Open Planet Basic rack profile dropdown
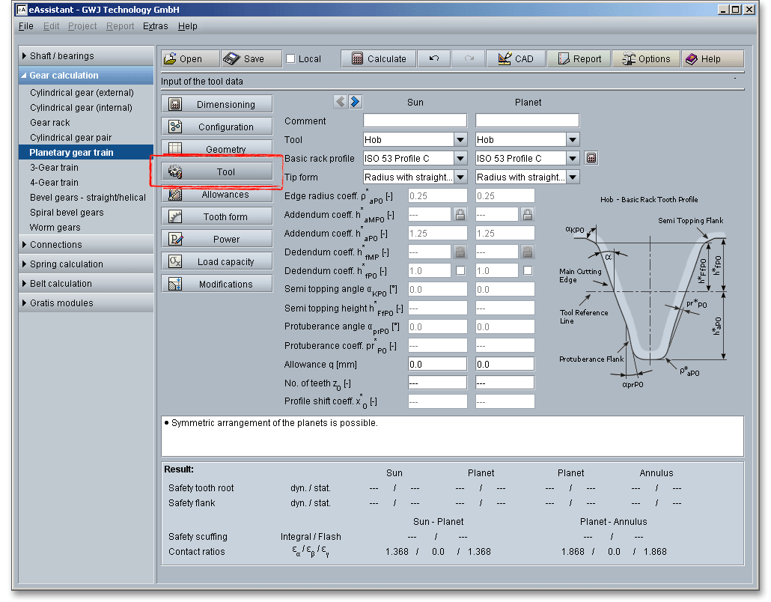The image size is (771, 602). pyautogui.click(x=573, y=159)
